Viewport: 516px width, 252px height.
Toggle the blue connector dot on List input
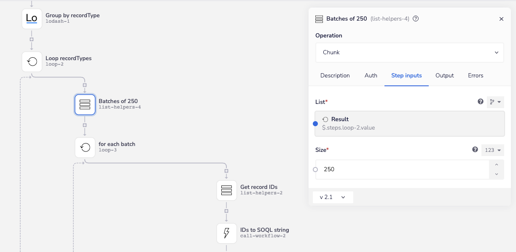click(x=315, y=124)
